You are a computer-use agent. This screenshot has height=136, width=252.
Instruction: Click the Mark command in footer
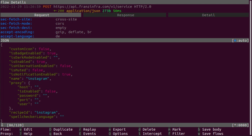[x=176, y=130]
